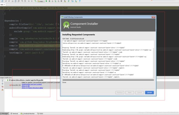Image resolution: width=179 pixels, height=115 pixels.
Task: Click the 'Messages Gradle Sync' panel title
Action: coord(6,77)
